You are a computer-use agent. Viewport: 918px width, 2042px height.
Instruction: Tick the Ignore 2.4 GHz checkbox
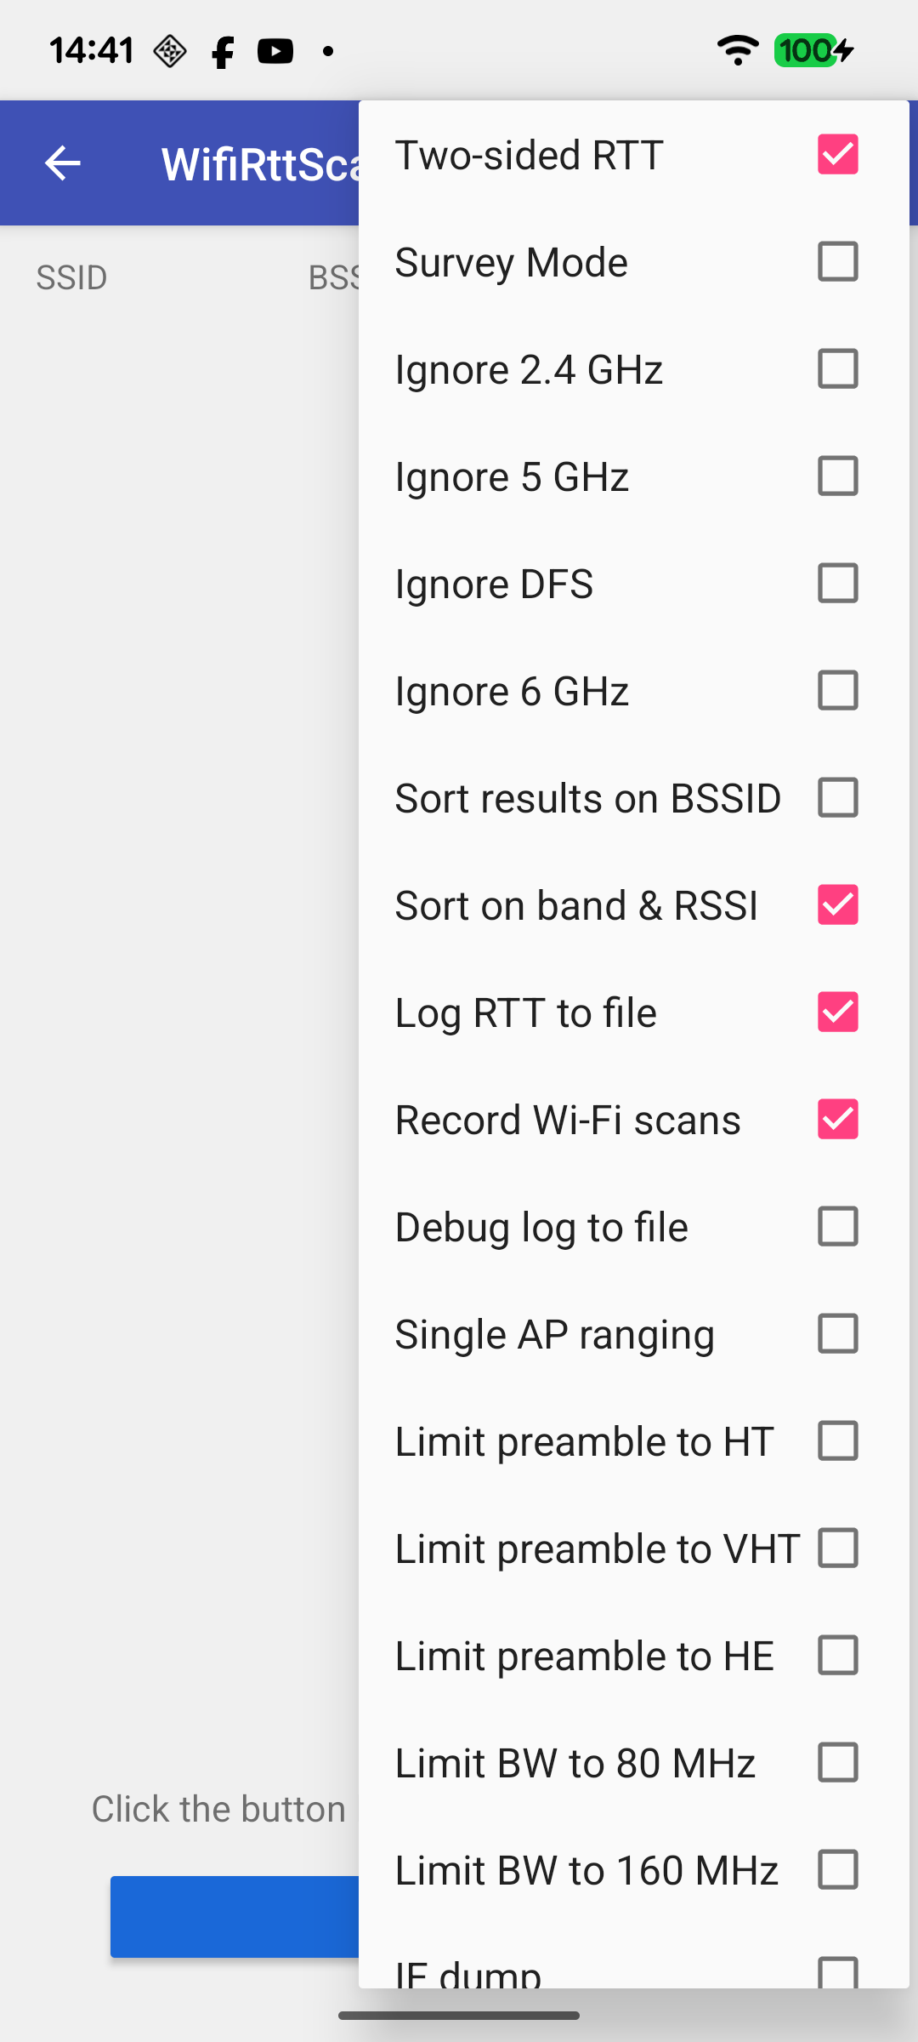click(x=837, y=369)
